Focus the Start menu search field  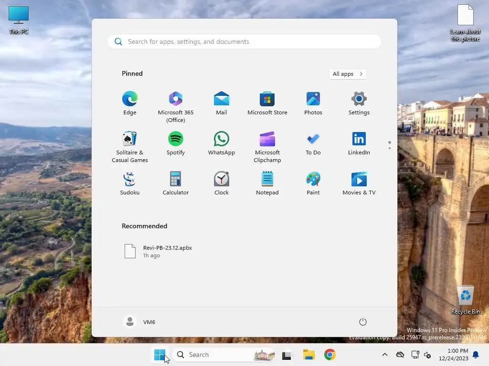point(244,41)
